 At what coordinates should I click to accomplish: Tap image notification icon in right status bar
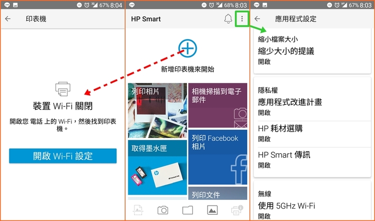265,5
